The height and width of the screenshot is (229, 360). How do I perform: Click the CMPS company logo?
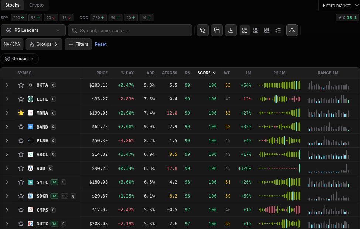(31, 210)
